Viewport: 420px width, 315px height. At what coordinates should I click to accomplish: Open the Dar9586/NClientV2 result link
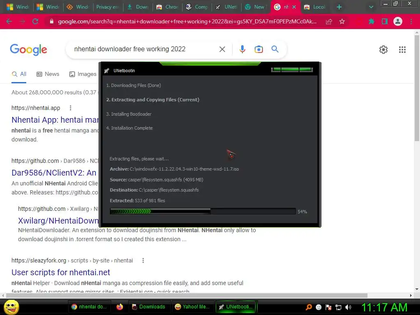coord(54,173)
